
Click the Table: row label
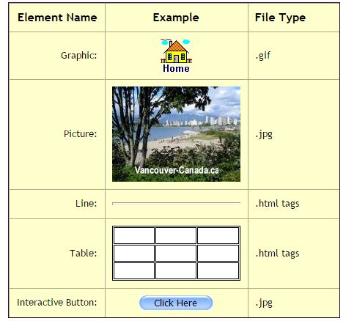[84, 253]
